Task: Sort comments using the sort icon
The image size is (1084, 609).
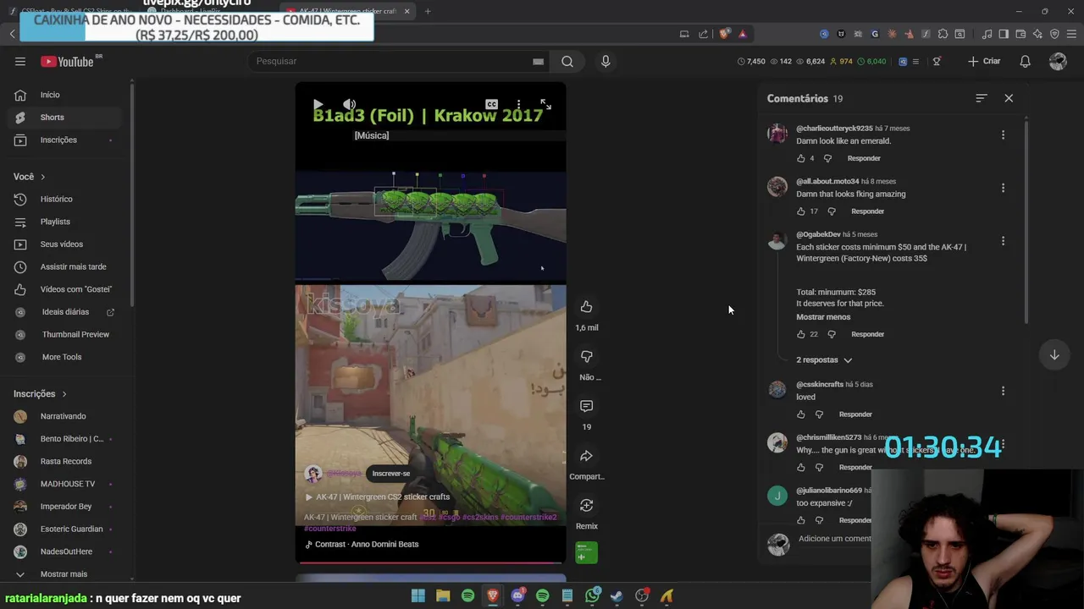Action: (981, 98)
